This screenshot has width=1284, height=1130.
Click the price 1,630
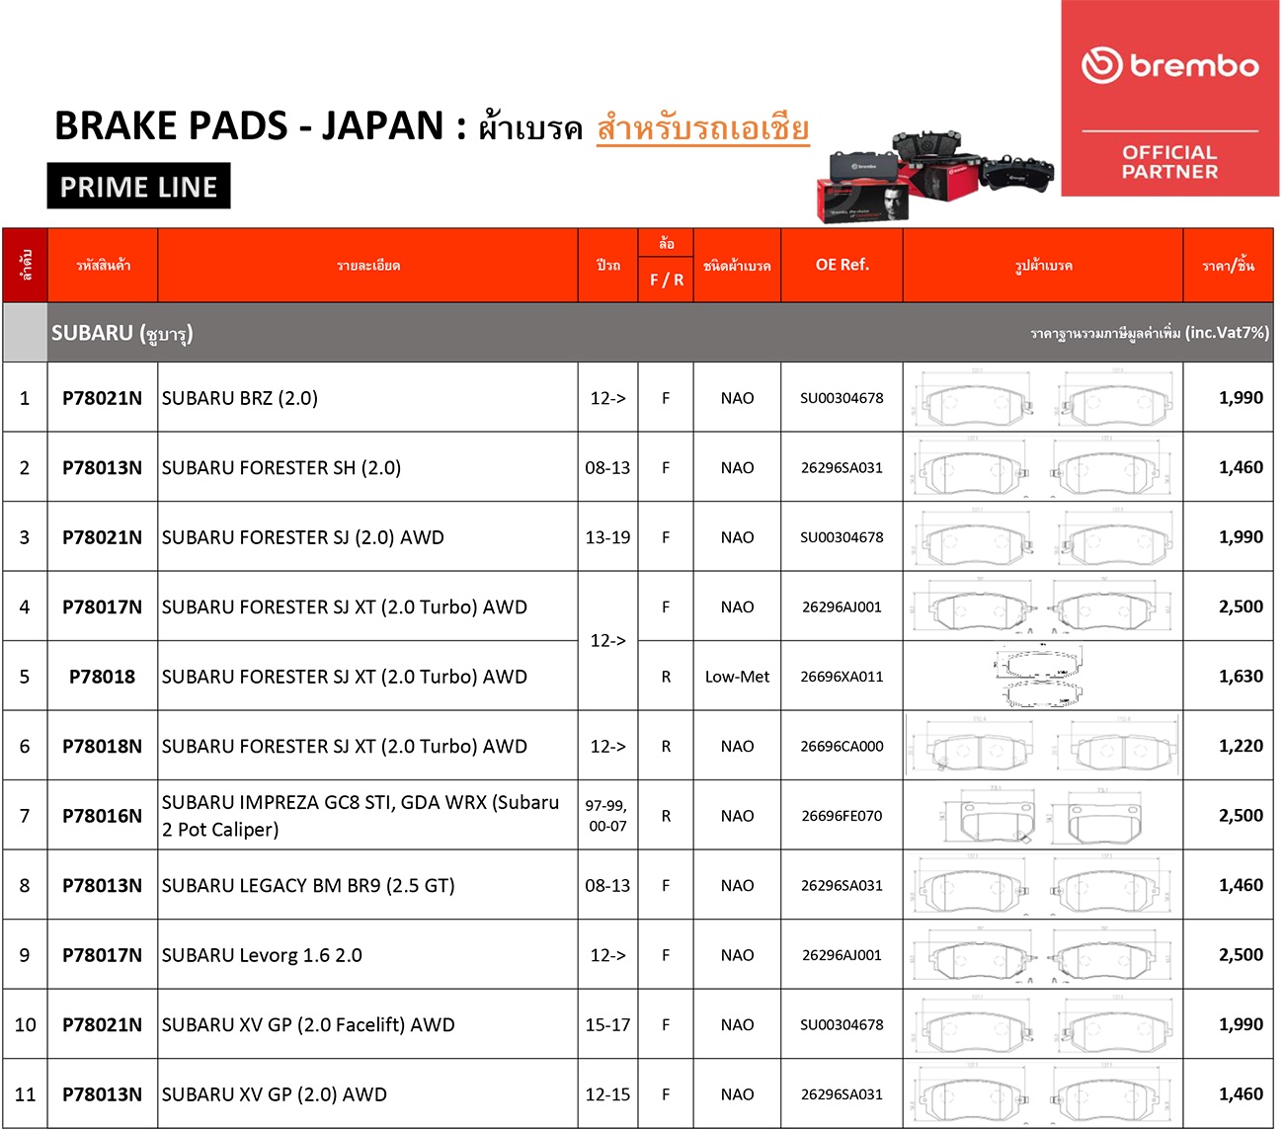click(x=1241, y=677)
